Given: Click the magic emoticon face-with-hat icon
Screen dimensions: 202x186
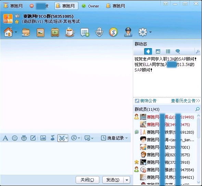Looking at the screenshot, I should [x=24, y=138].
